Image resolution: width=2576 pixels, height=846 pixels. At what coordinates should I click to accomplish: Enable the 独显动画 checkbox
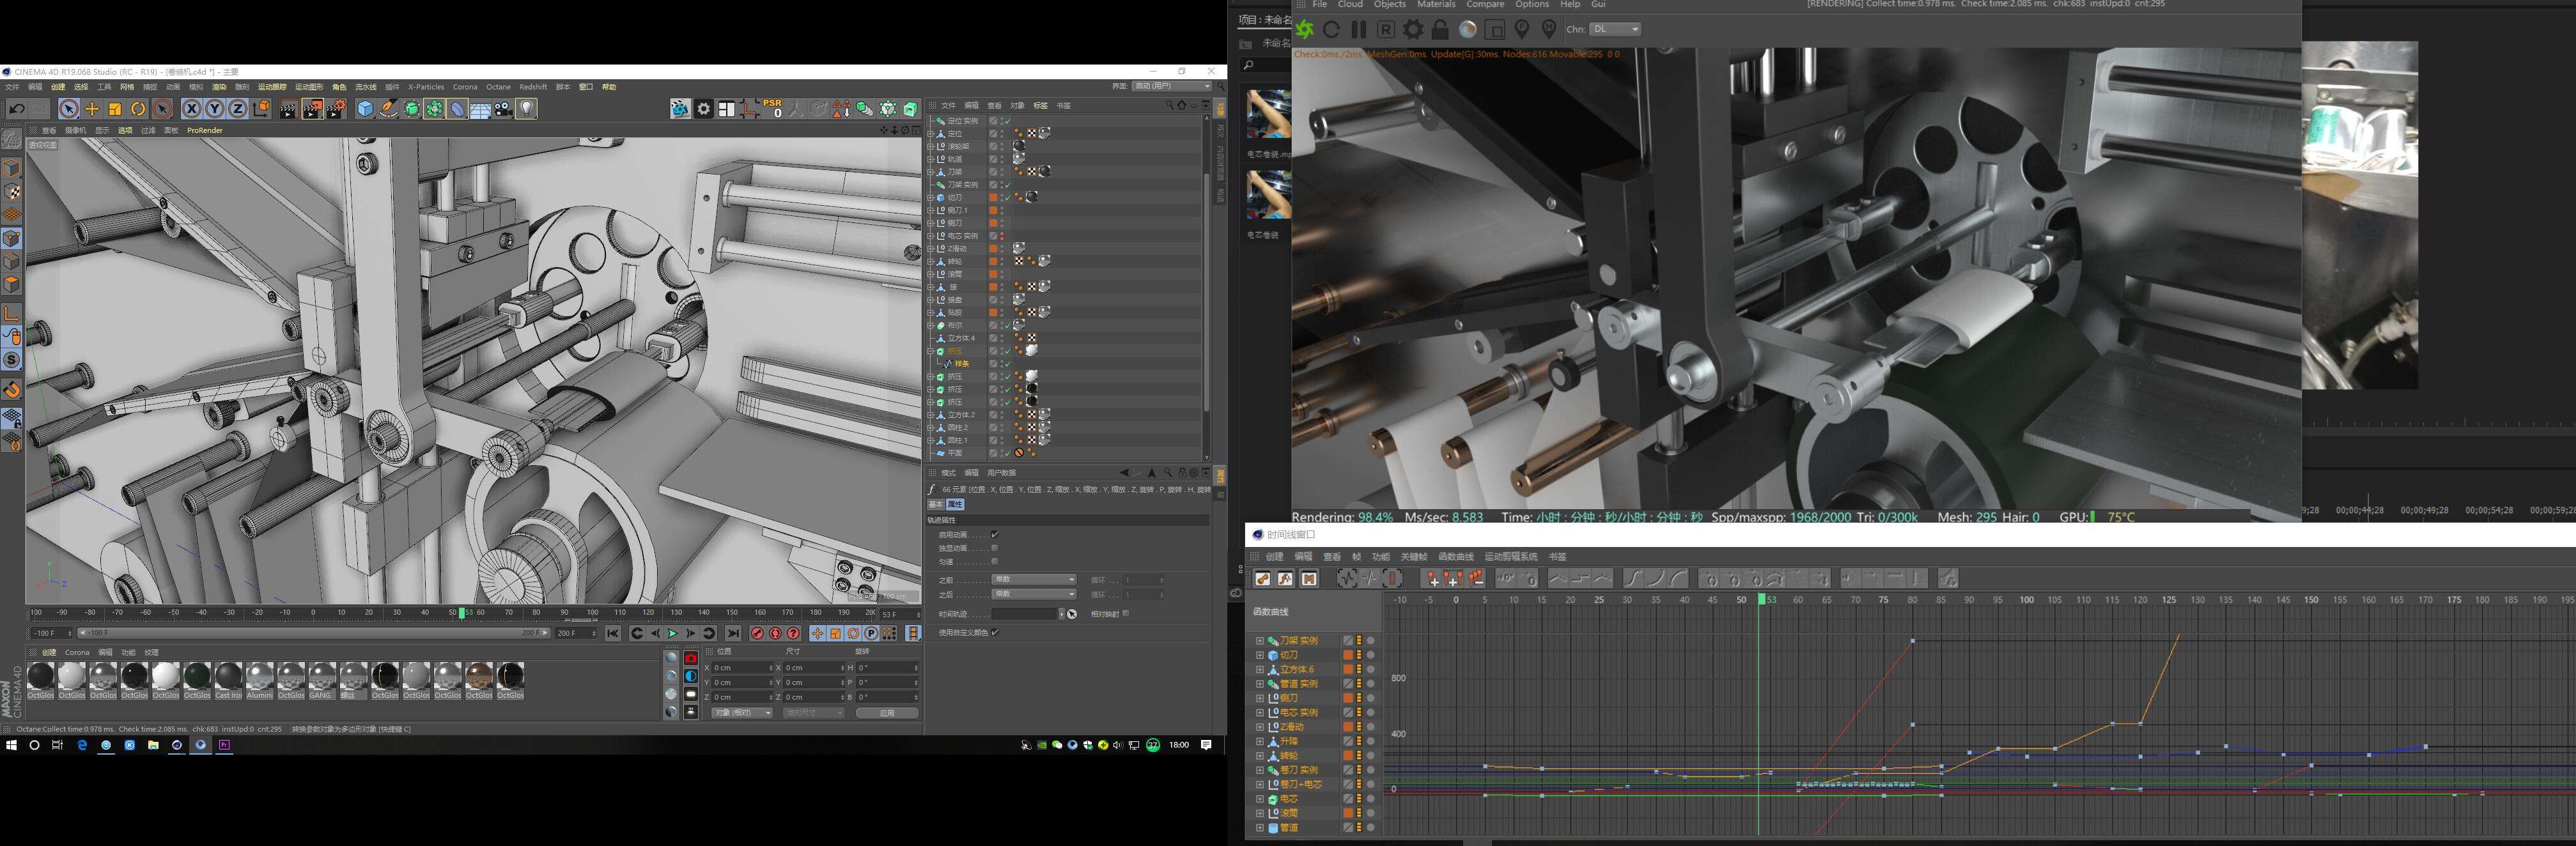pos(994,548)
